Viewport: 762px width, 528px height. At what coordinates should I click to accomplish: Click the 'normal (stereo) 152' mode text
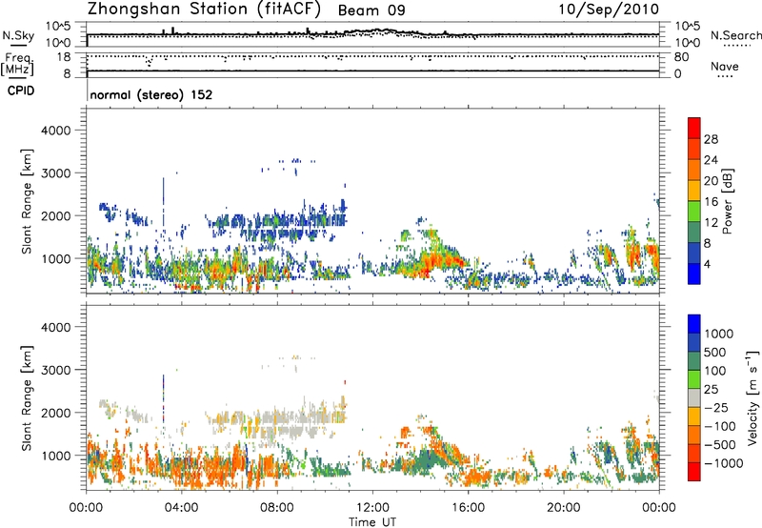tap(151, 94)
